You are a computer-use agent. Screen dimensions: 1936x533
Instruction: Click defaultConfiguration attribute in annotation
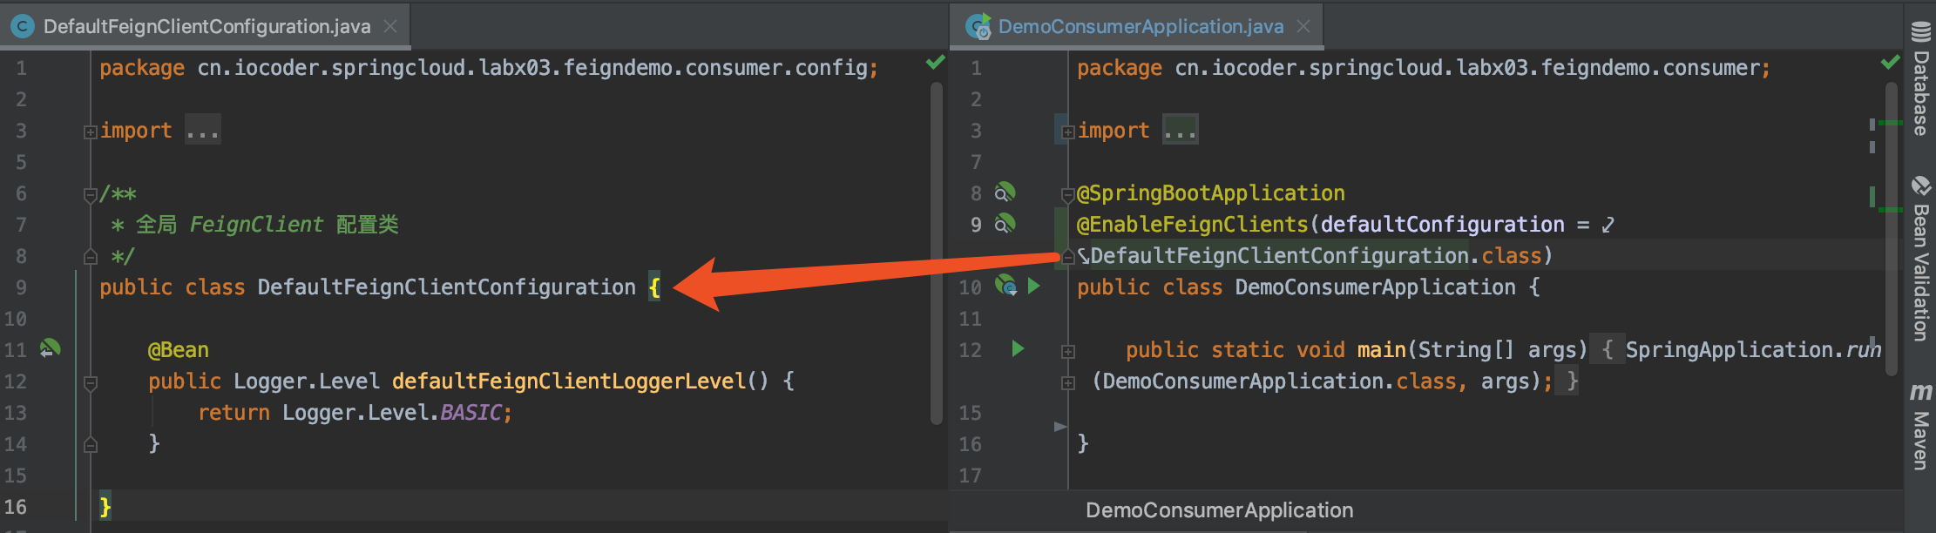1442,225
